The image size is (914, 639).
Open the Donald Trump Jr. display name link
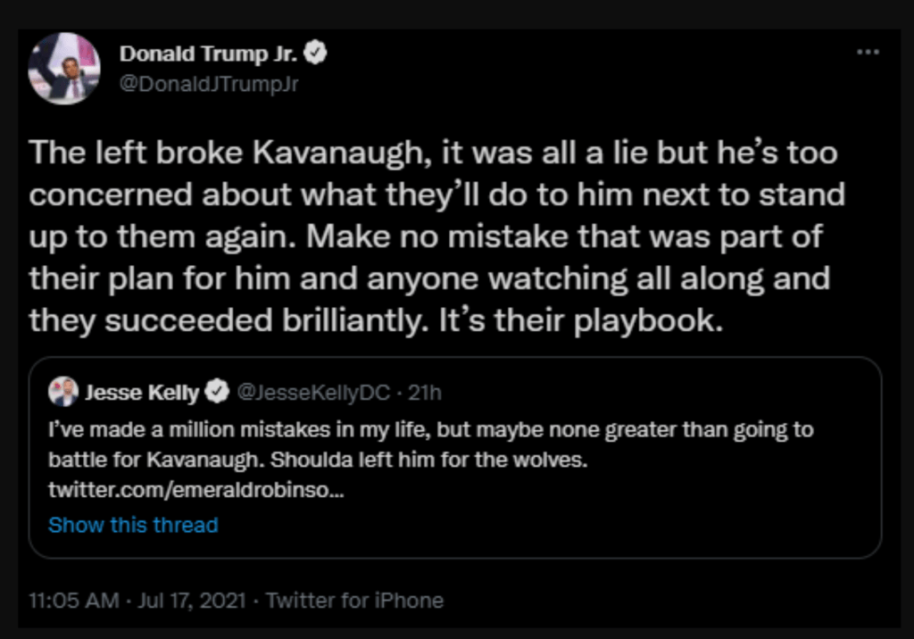pyautogui.click(x=209, y=54)
